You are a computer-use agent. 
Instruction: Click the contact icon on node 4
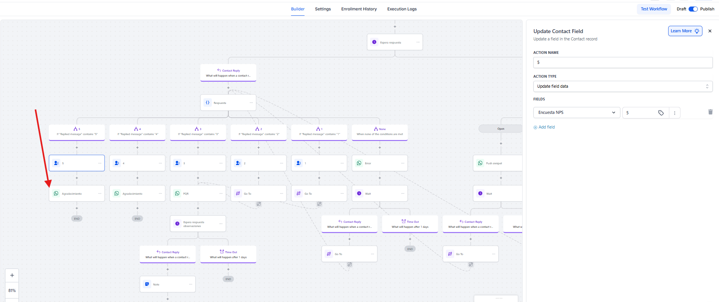117,163
